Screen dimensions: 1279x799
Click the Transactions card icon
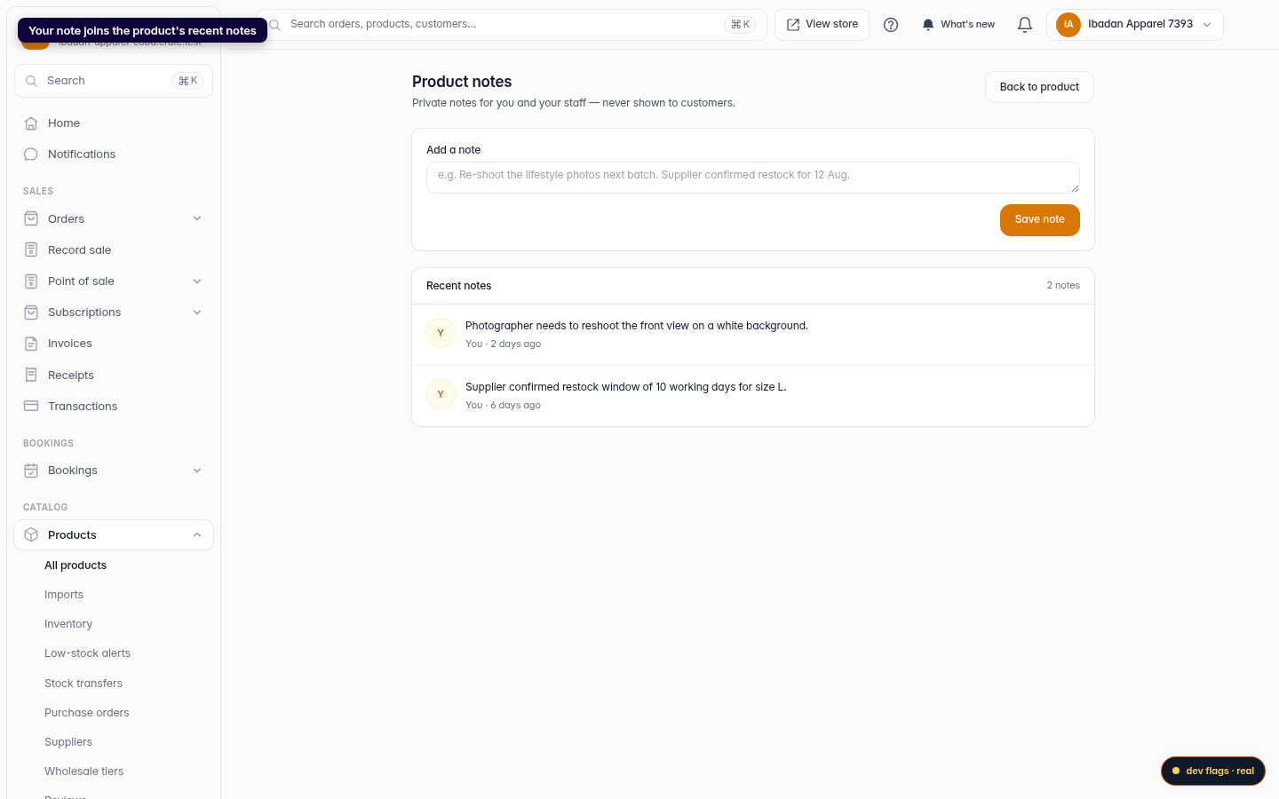tap(31, 406)
